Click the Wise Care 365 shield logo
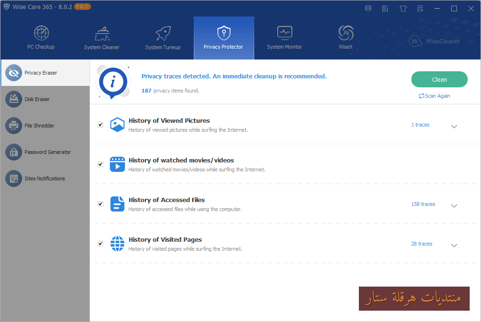The image size is (481, 322). (x=7, y=7)
